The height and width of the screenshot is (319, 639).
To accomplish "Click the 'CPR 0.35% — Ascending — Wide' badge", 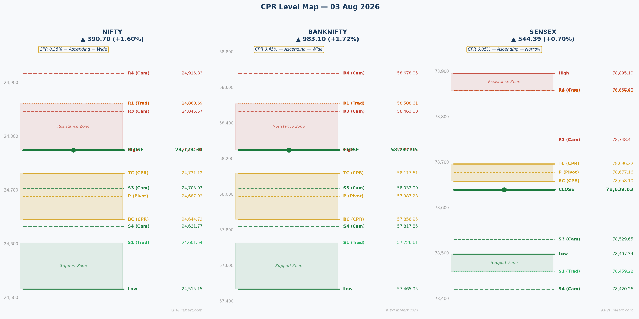I will point(73,49).
